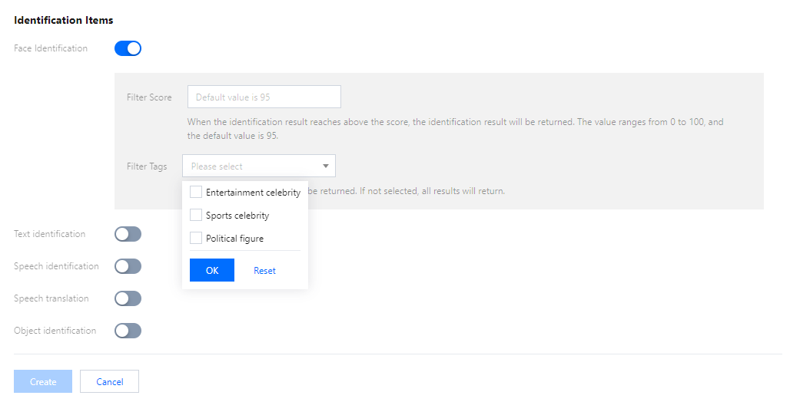The height and width of the screenshot is (402, 790).
Task: Confirm tag selection with OK
Action: coord(212,270)
